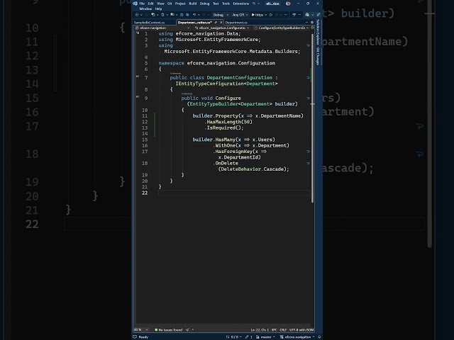
Task: Switch to the SampleDbContext.cs tab
Action: [150, 23]
